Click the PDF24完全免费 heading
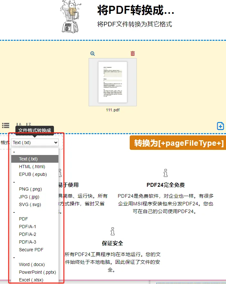This screenshot has width=226, height=284. tap(165, 185)
